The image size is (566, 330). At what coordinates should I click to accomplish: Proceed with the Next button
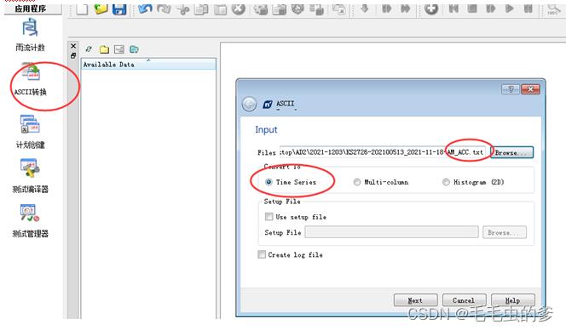pos(415,300)
